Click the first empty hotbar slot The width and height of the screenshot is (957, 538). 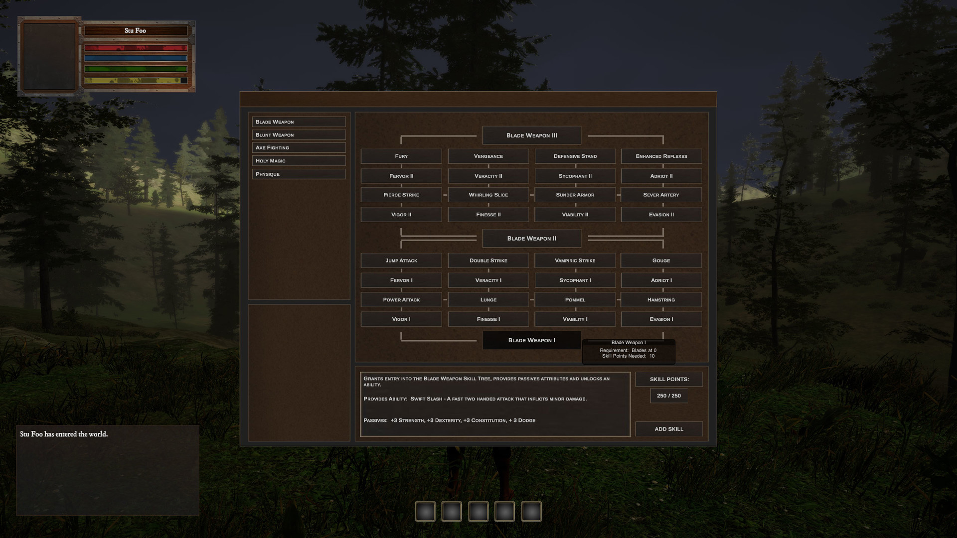[425, 512]
